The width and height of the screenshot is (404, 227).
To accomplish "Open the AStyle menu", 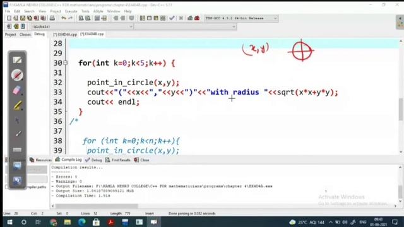I will [98, 11].
